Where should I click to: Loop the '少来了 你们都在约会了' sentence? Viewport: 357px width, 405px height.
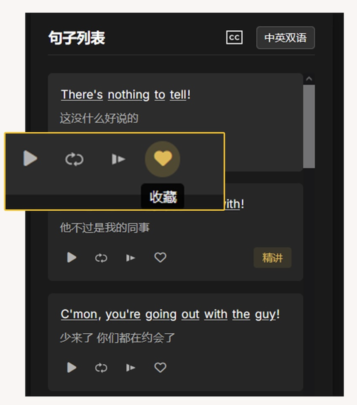click(101, 367)
